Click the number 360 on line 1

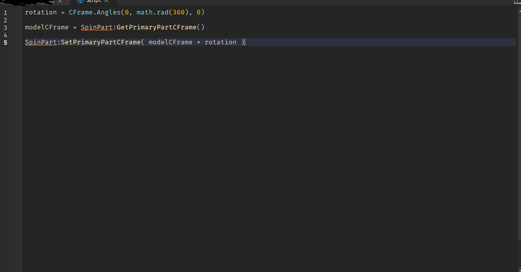click(x=178, y=12)
